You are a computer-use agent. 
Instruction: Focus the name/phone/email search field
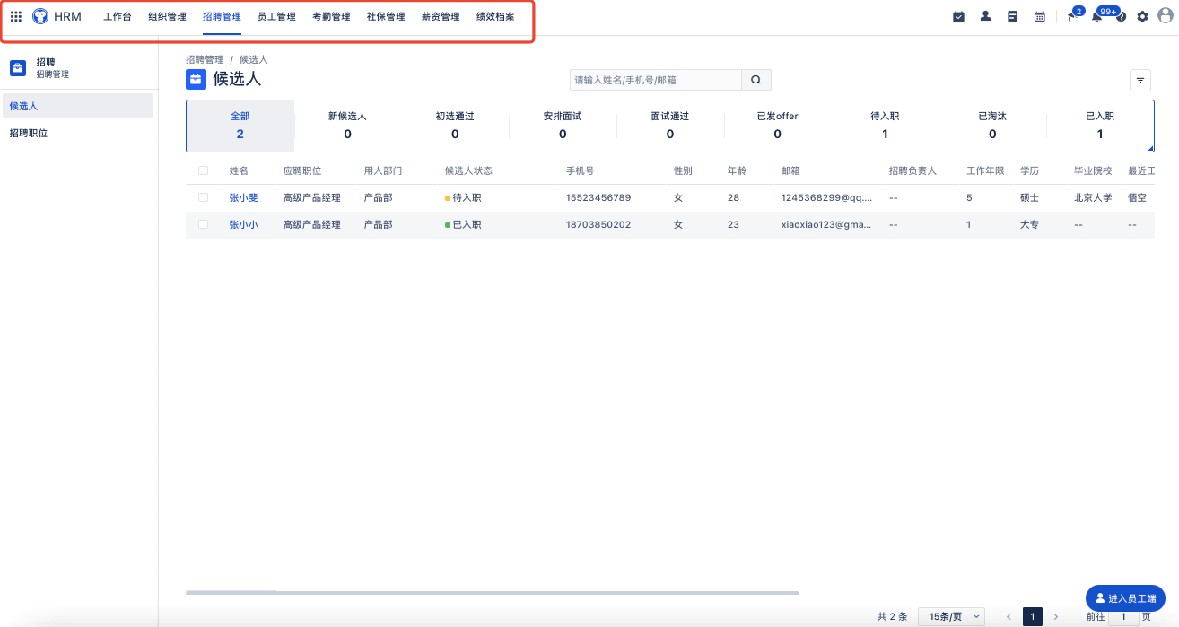(656, 80)
